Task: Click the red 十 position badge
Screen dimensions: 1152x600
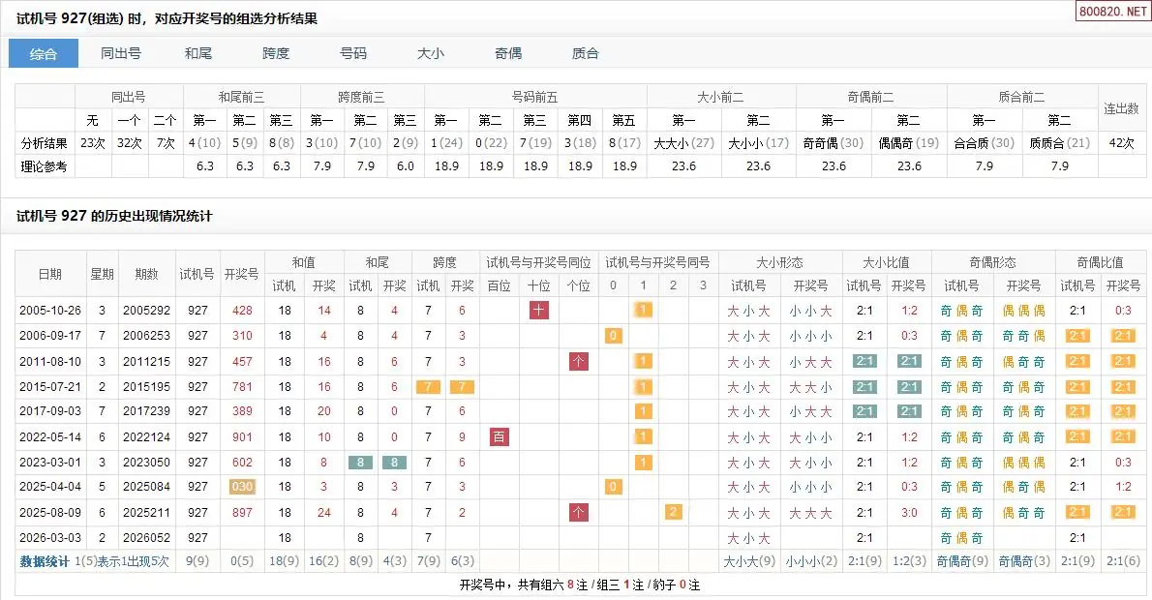Action: click(x=539, y=311)
